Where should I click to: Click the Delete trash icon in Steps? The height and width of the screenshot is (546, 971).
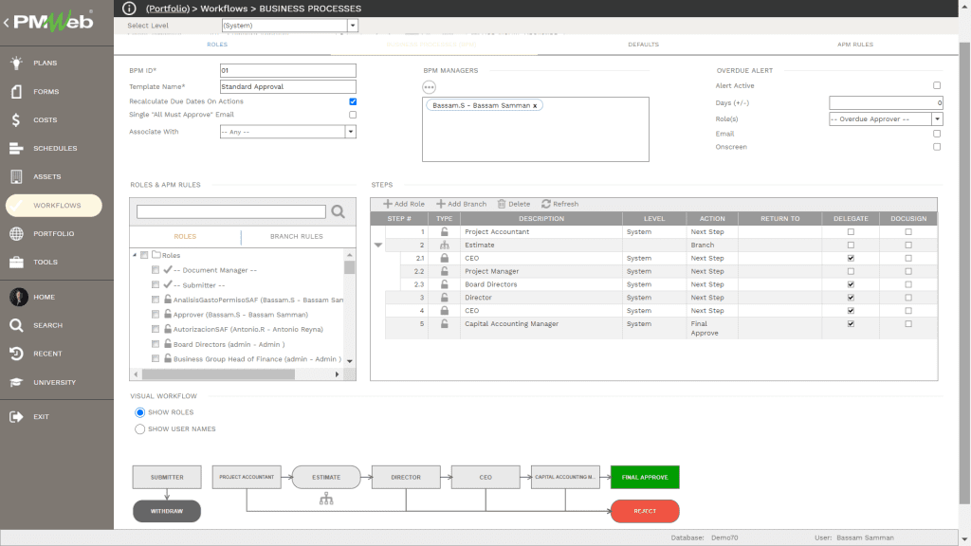(502, 204)
